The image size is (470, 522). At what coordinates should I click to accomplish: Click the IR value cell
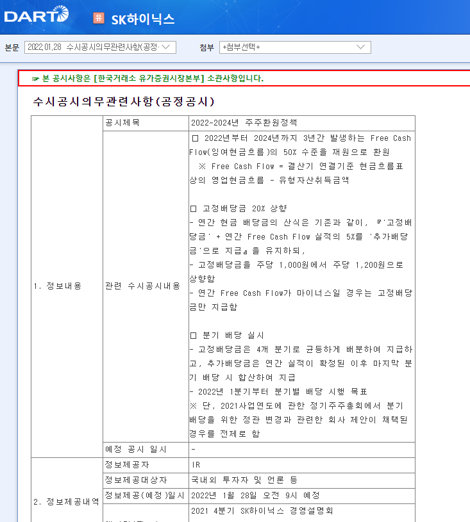point(302,465)
